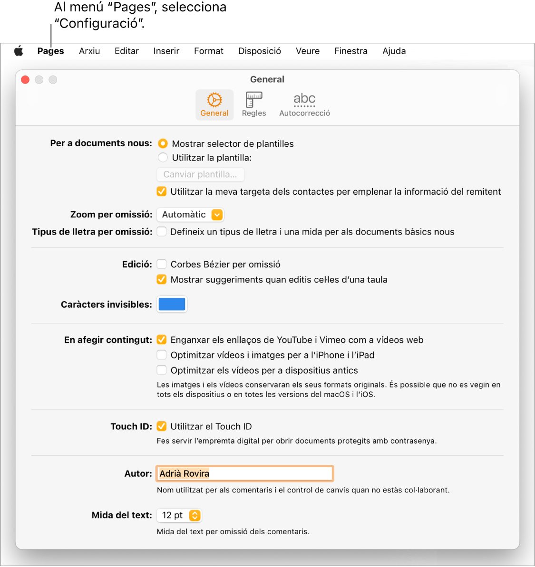The image size is (535, 567).
Task: Disable "Utilitzar el Touch ID"
Action: [162, 426]
